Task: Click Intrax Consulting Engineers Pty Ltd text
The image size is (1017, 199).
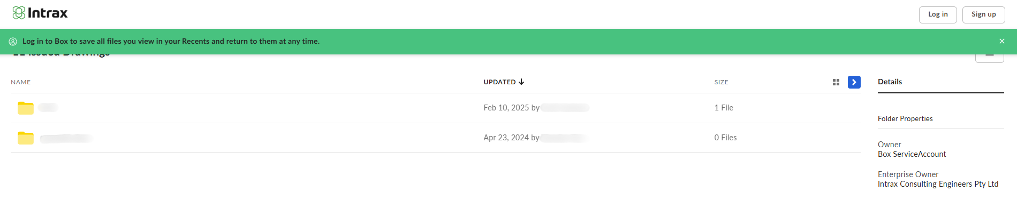Action: (x=938, y=184)
